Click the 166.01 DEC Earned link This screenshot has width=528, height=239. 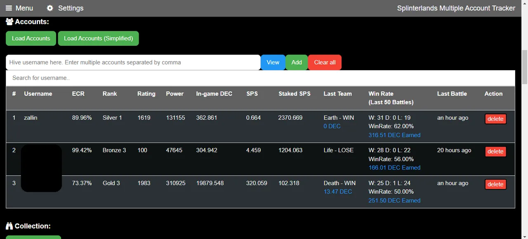[394, 168]
